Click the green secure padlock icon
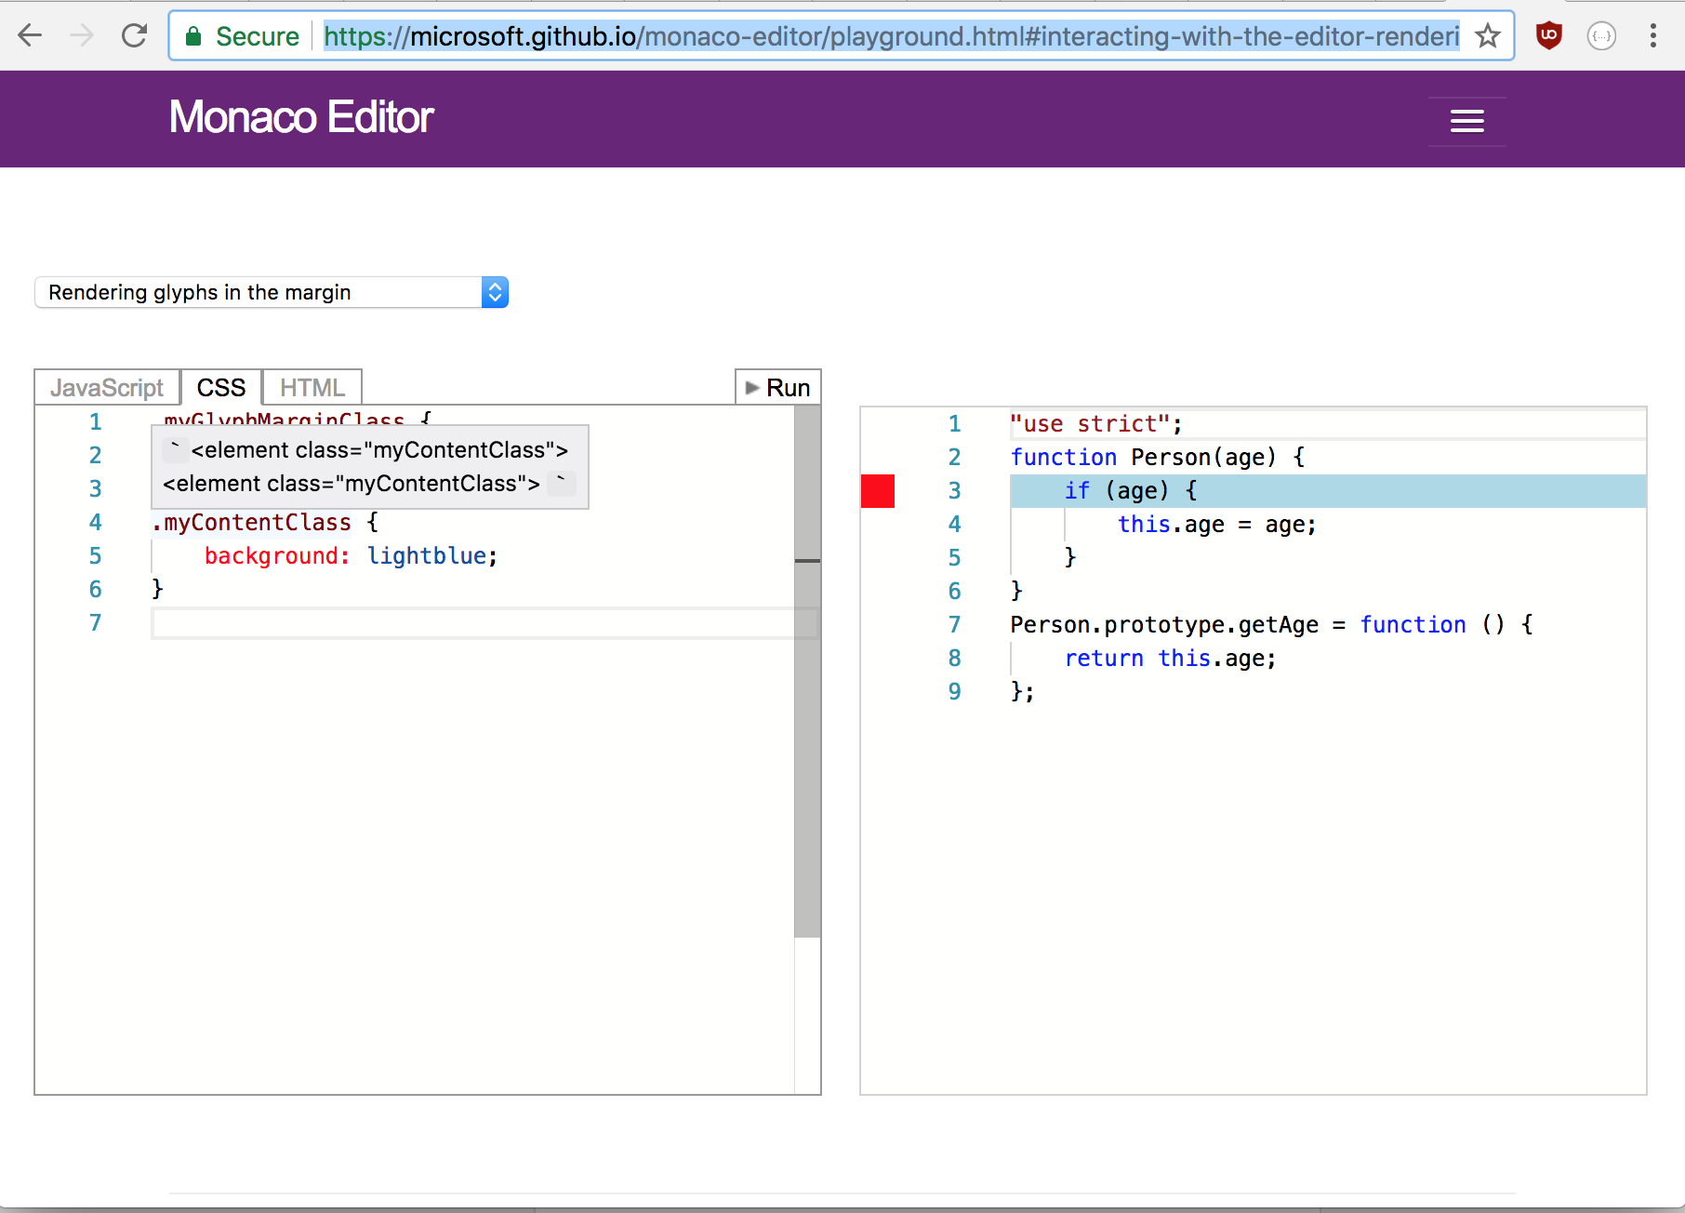The width and height of the screenshot is (1685, 1213). coord(193,36)
